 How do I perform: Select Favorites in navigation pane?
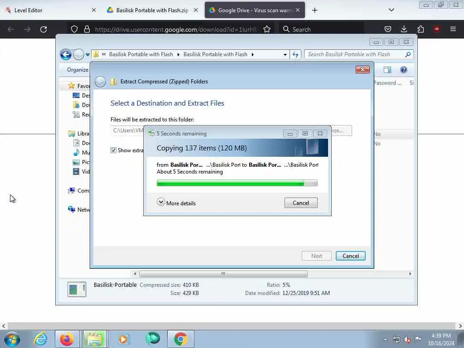coord(79,86)
